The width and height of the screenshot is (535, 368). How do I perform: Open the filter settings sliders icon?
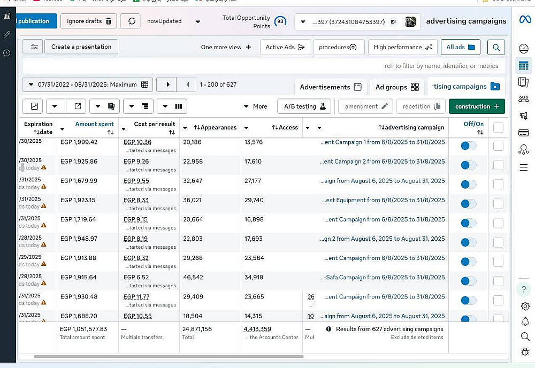(33, 47)
